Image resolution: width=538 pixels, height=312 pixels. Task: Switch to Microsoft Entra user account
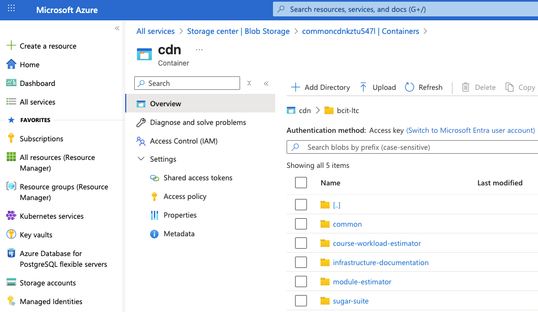click(x=471, y=130)
